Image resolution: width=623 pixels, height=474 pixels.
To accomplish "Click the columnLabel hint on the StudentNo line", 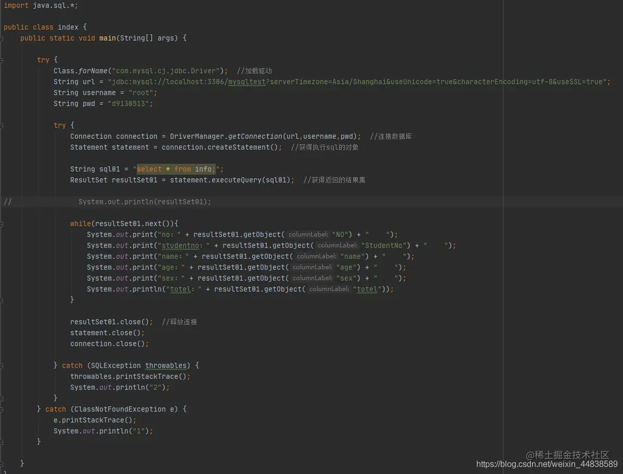I will [x=338, y=246].
